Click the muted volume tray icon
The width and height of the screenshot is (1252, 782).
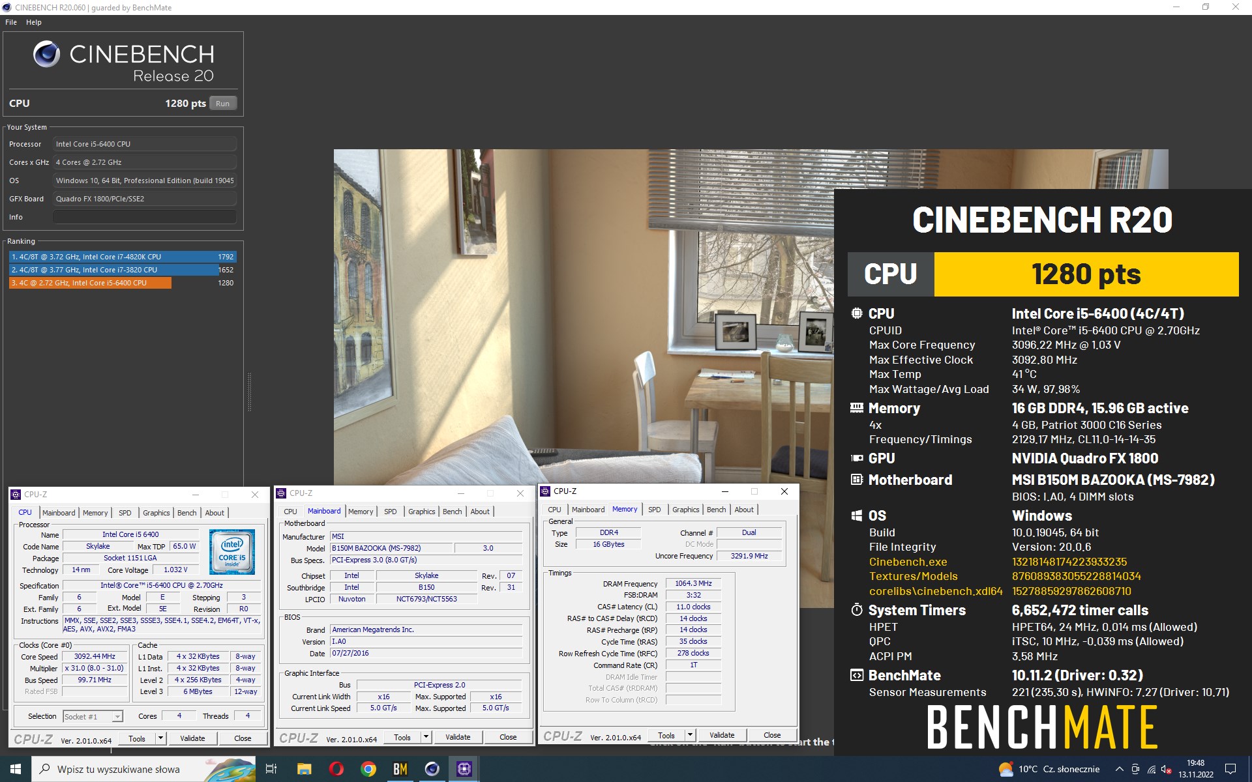1167,770
